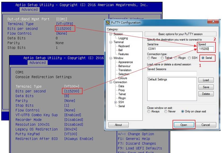Open the Rlogin category in the tree

tap(122, 98)
